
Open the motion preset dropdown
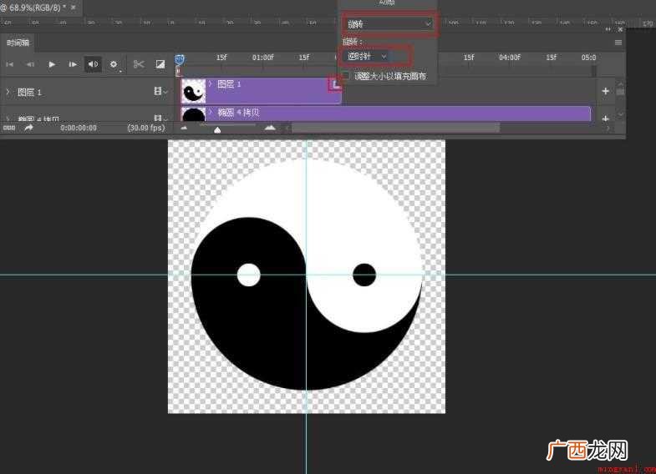[388, 24]
